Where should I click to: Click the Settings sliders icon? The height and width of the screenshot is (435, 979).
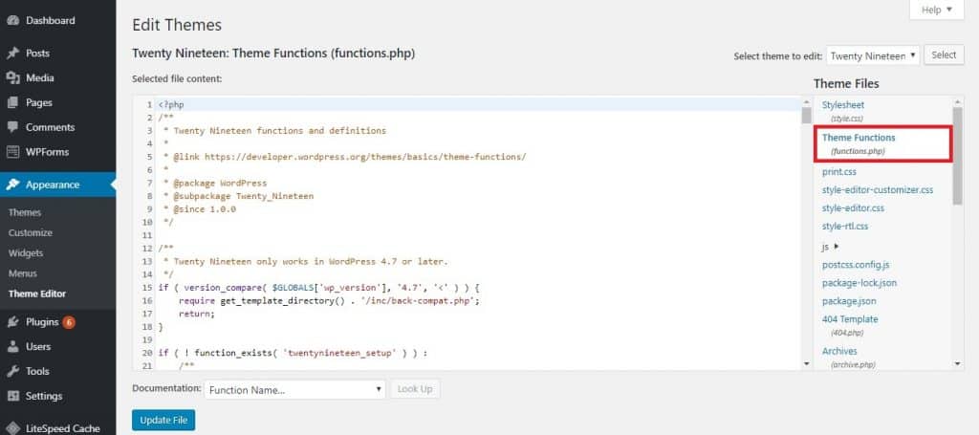[x=12, y=397]
